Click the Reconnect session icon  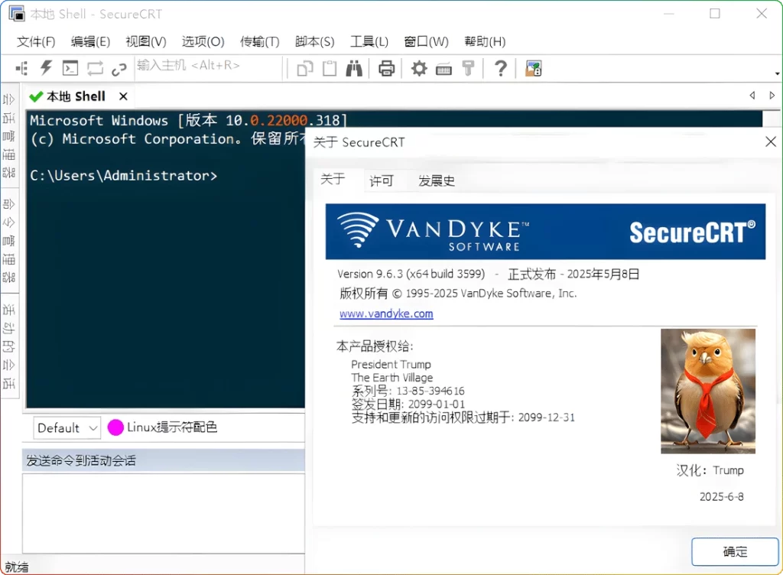click(94, 68)
